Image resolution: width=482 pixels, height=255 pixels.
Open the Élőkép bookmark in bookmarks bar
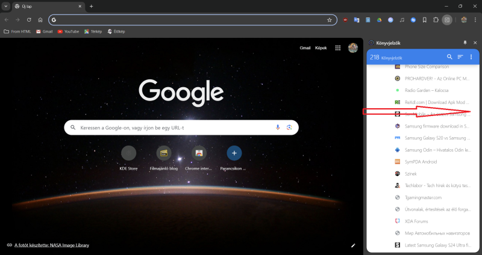[x=116, y=31]
